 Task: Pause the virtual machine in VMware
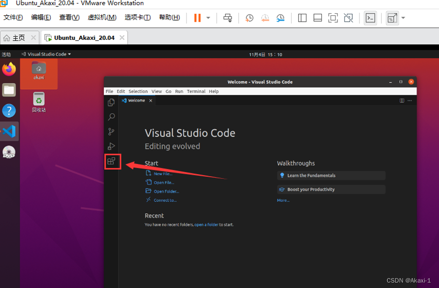[198, 18]
